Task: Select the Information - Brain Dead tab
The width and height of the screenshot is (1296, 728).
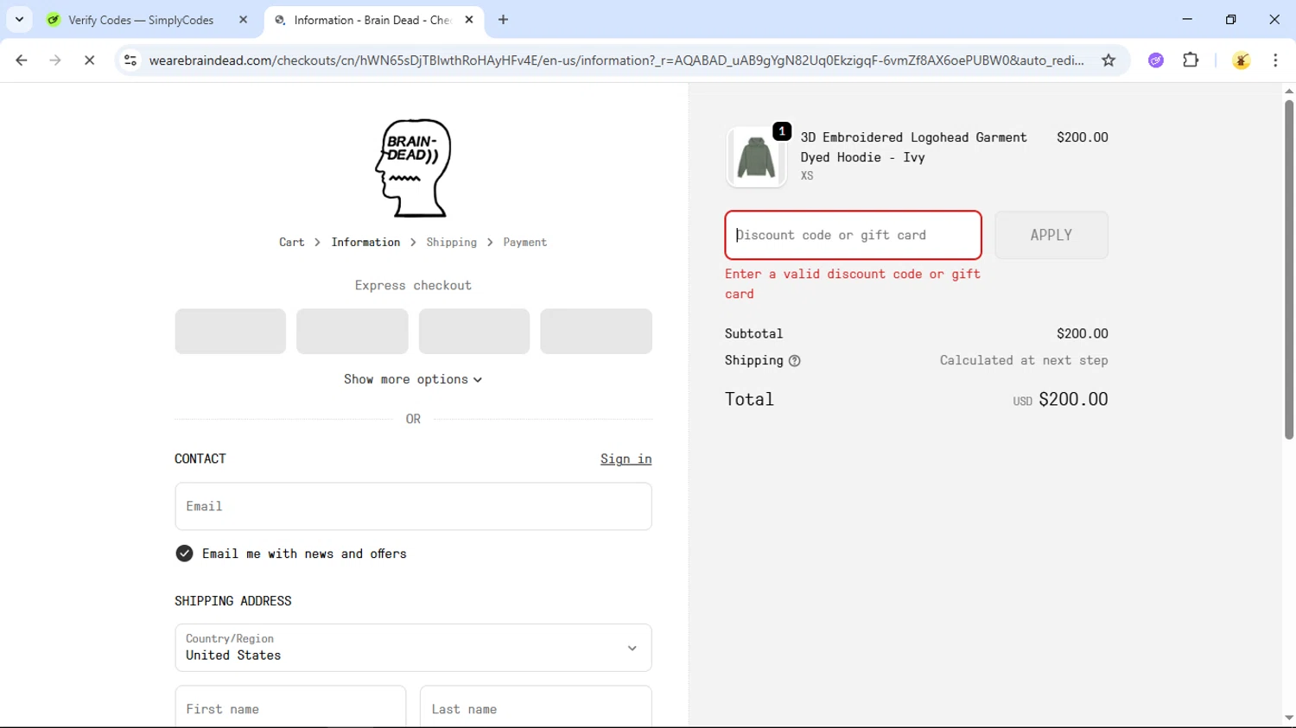Action: click(372, 20)
